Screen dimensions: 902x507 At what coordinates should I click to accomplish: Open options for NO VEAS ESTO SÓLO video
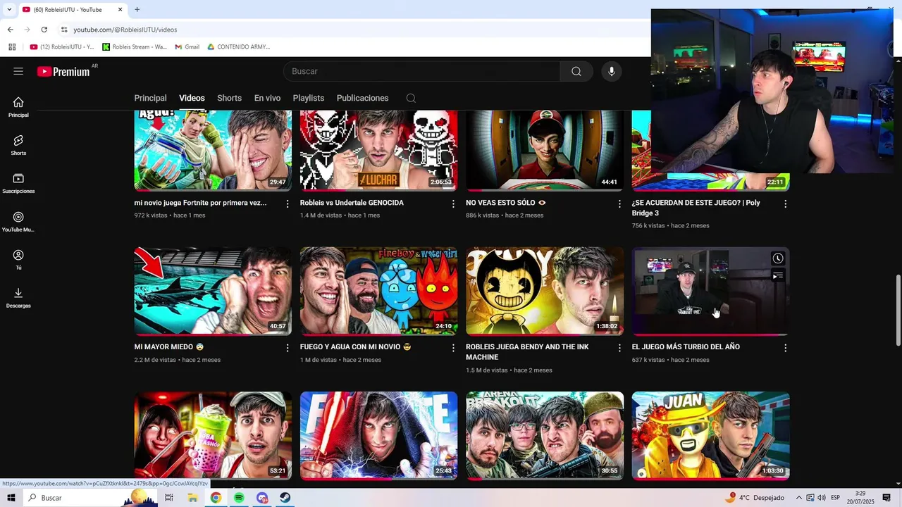[x=619, y=204]
